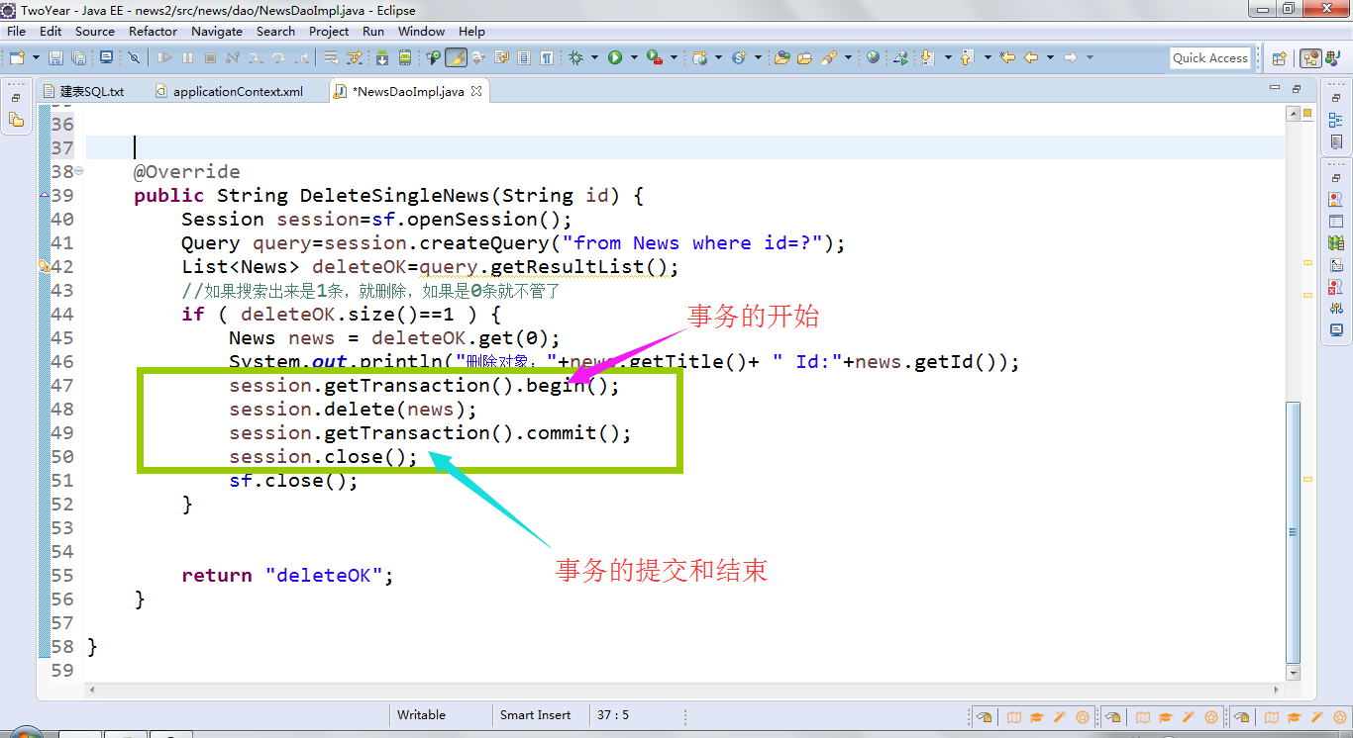
Task: Click the Search flashlight icon
Action: pyautogui.click(x=828, y=57)
